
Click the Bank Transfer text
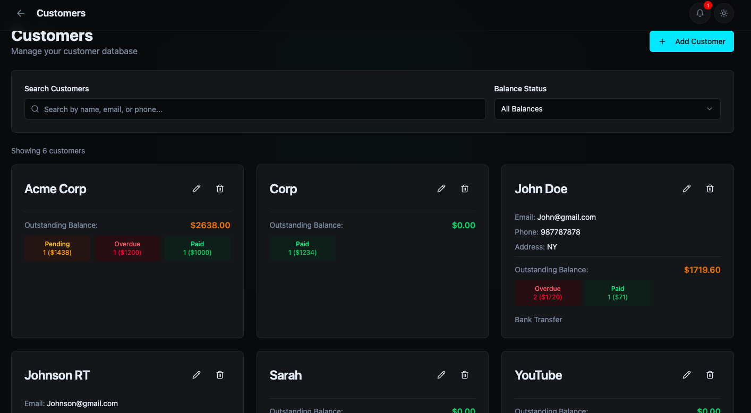pyautogui.click(x=538, y=320)
